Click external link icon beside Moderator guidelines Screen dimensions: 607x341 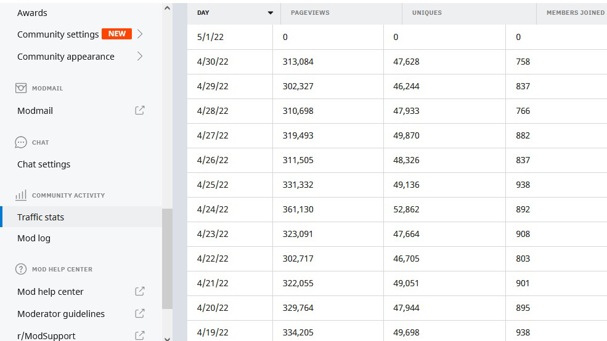(140, 313)
